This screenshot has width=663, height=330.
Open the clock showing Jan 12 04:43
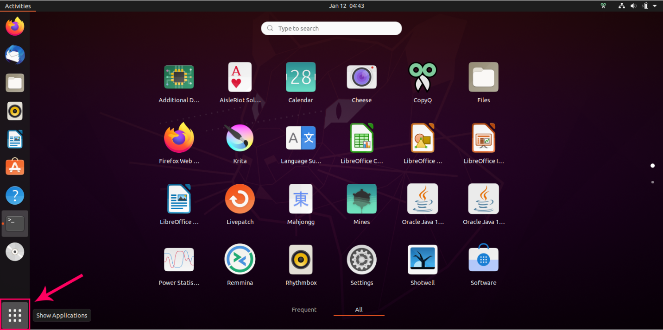347,6
